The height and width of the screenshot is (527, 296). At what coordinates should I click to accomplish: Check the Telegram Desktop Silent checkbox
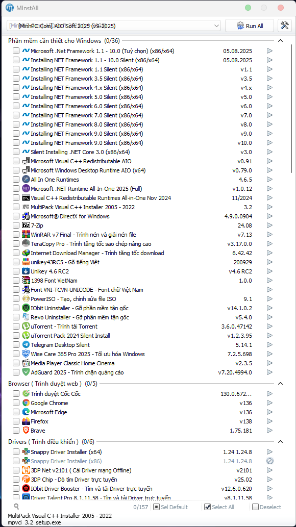click(x=16, y=345)
